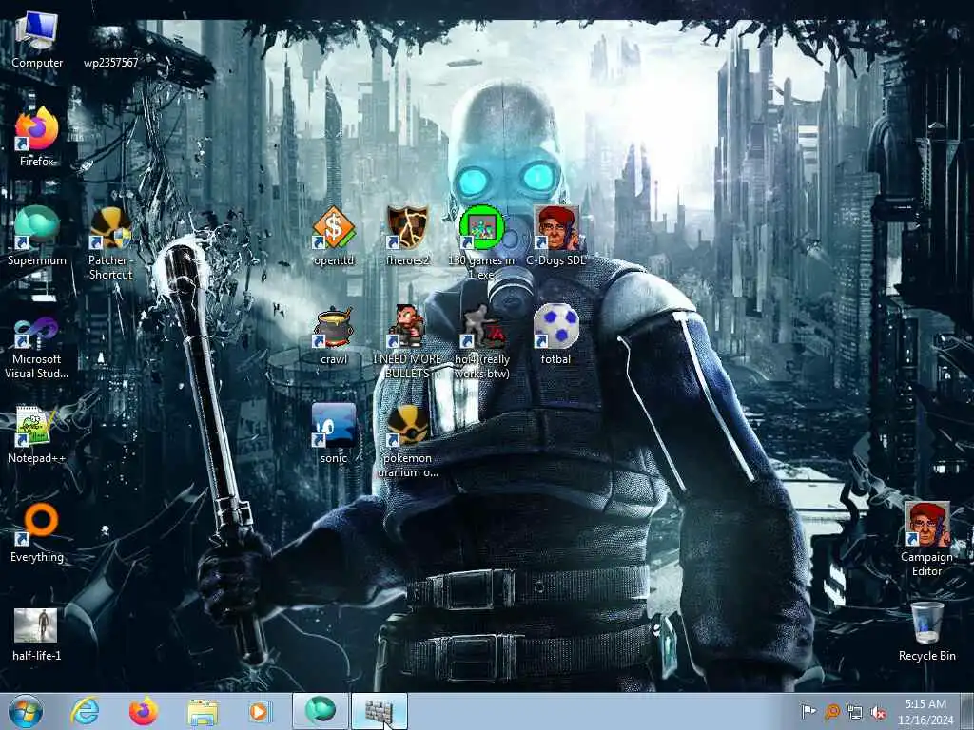Viewport: 974px width, 730px height.
Task: Switch to the Supermium taskbar window
Action: point(321,711)
